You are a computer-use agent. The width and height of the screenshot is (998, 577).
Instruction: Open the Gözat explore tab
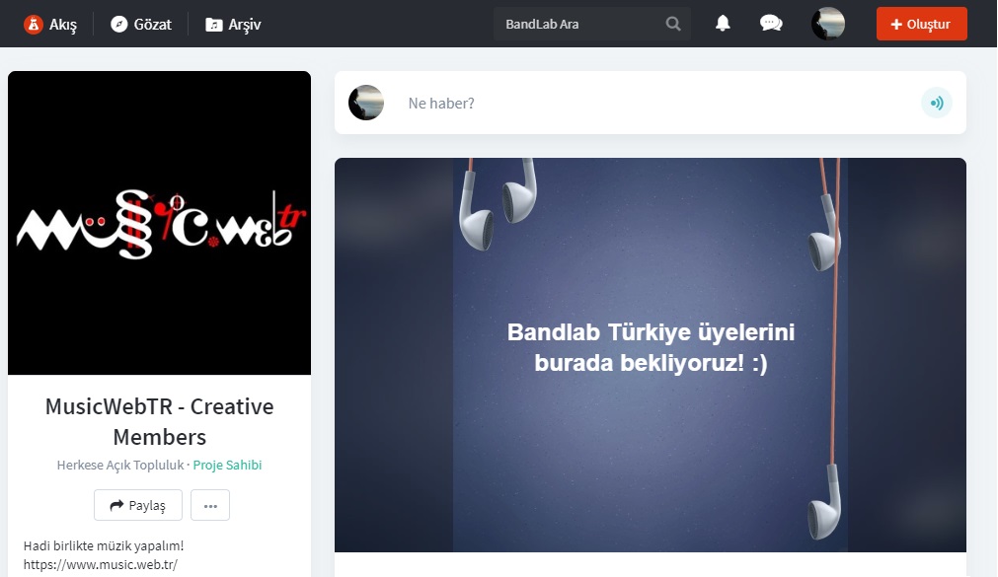pyautogui.click(x=140, y=25)
